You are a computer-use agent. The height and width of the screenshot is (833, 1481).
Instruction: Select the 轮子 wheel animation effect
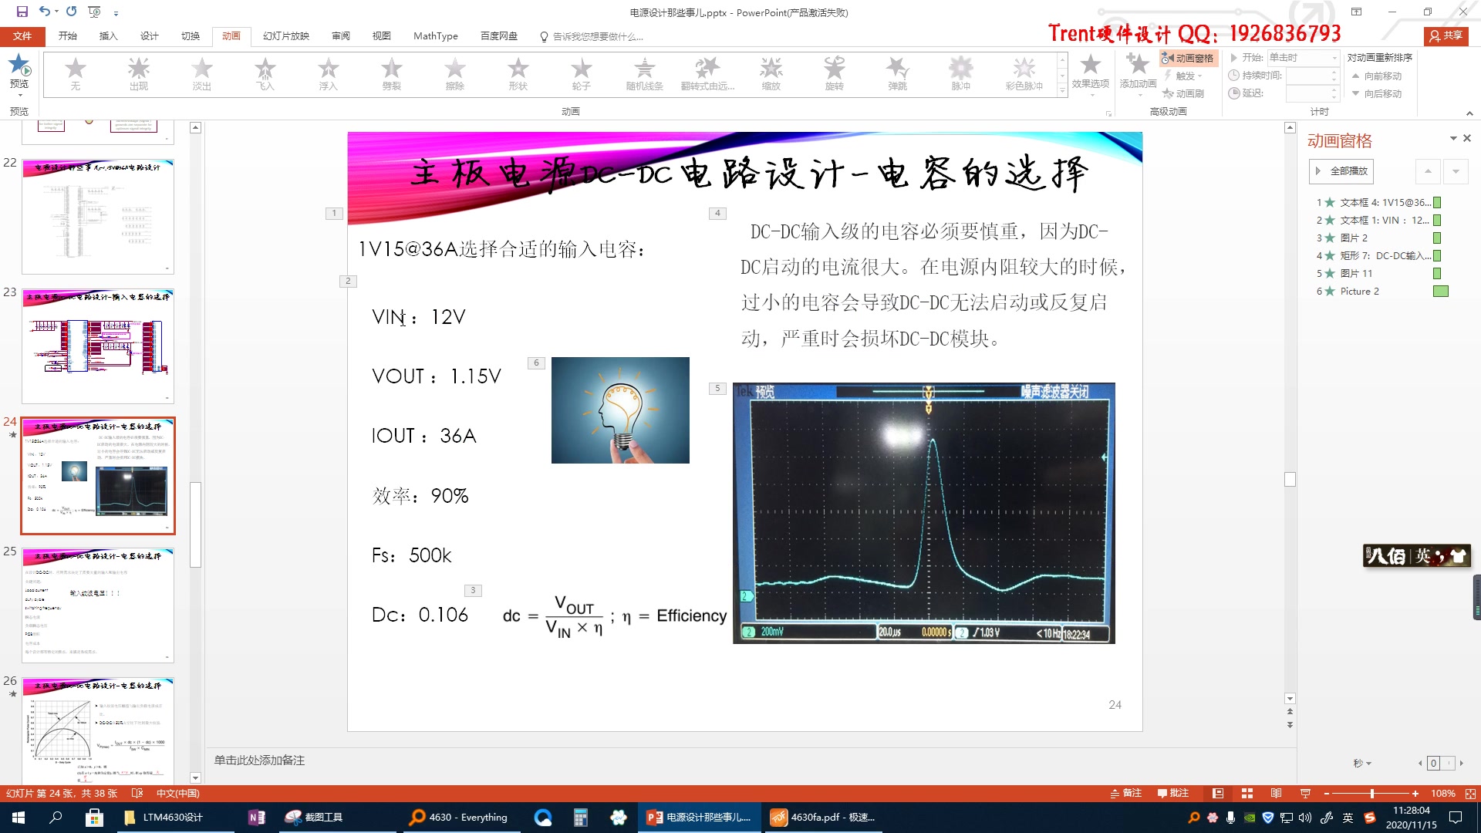coord(581,74)
